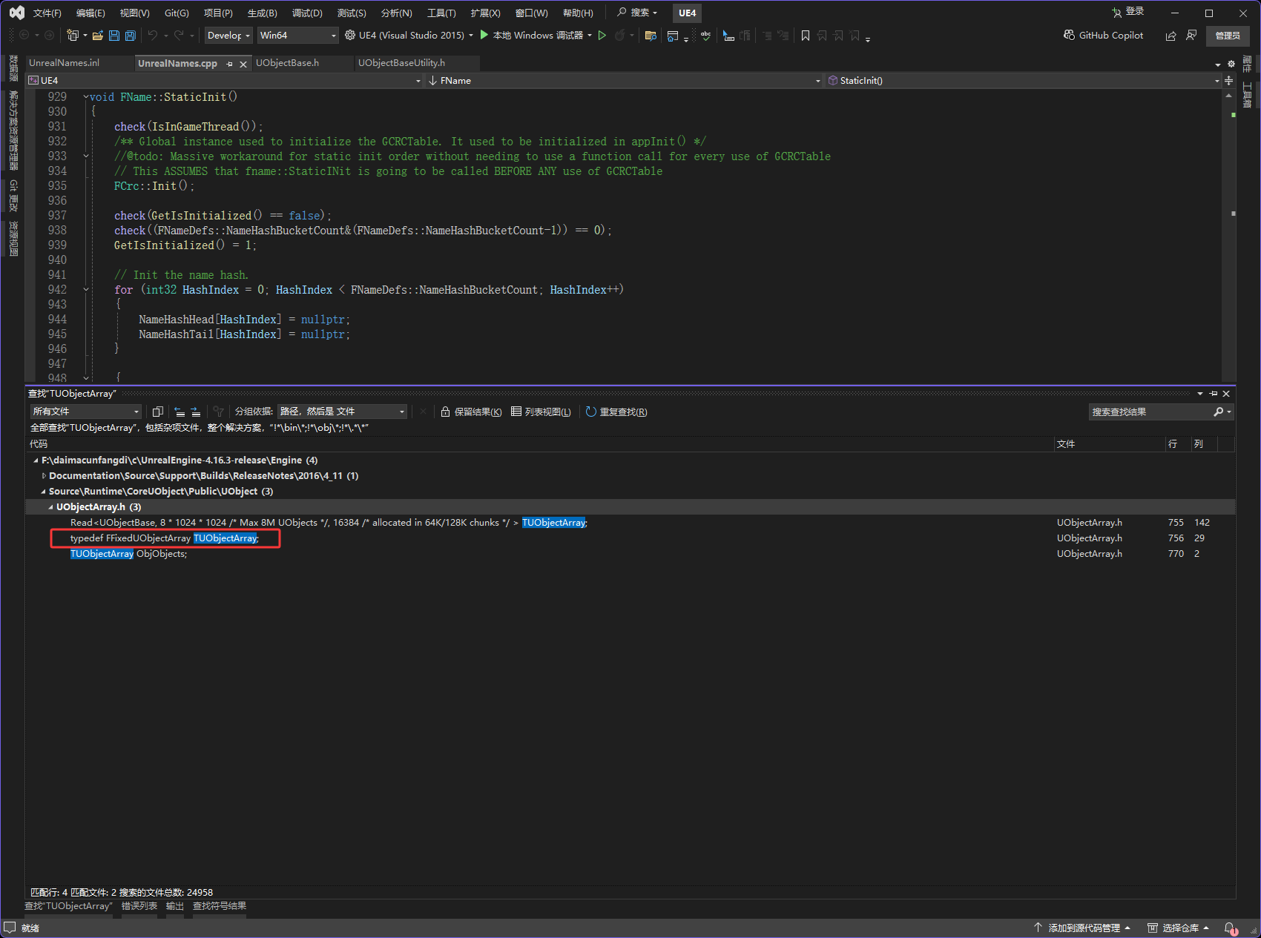Open the group-by 路径，然后是 文件 dropdown
This screenshot has width=1261, height=938.
pyautogui.click(x=342, y=412)
